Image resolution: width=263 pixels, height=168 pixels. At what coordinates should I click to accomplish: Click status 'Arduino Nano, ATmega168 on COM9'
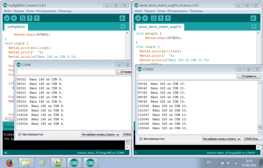(x=100, y=153)
